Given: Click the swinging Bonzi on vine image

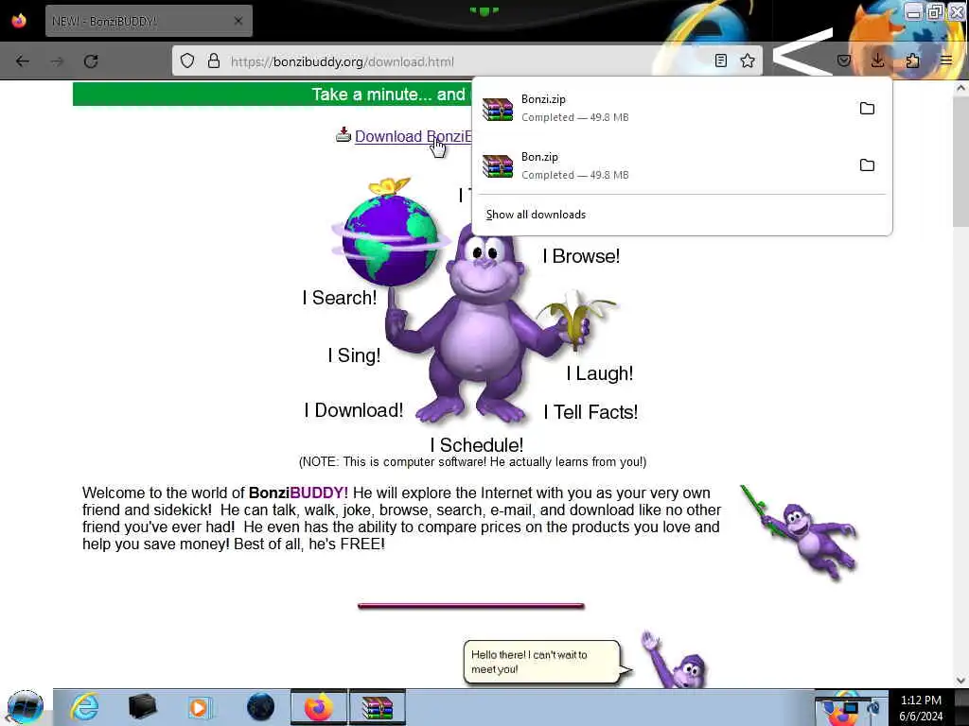Looking at the screenshot, I should point(801,532).
